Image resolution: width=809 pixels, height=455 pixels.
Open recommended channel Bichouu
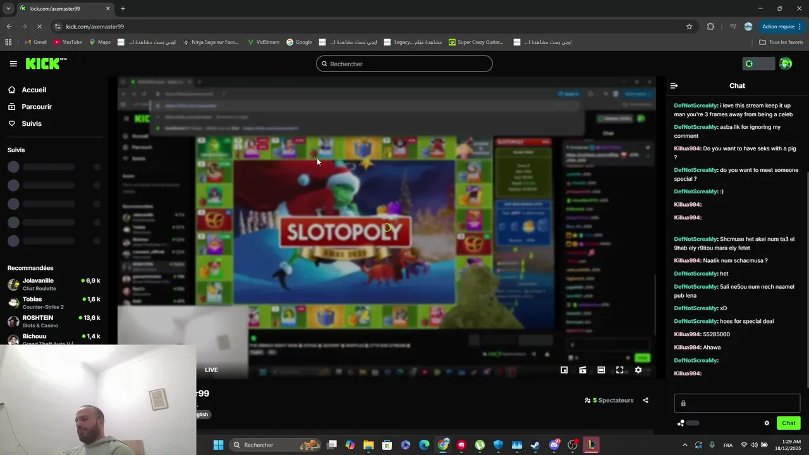pos(54,339)
